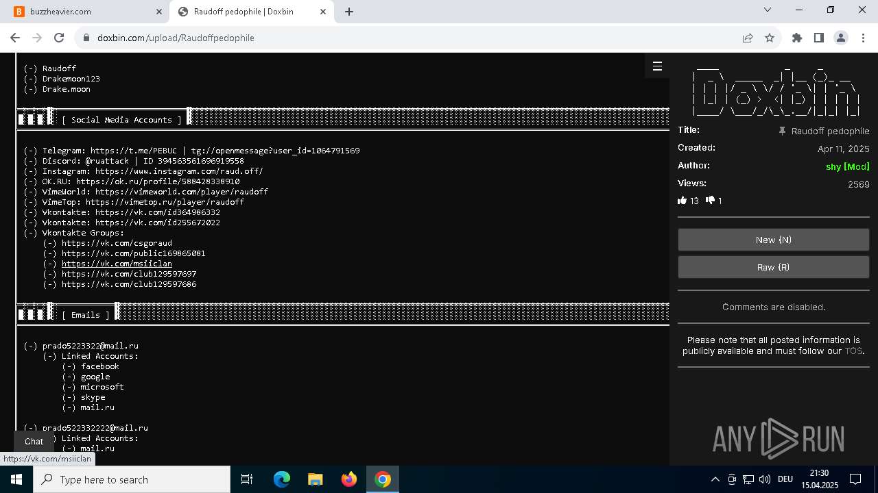Open the TOS link
This screenshot has width=878, height=493.
(853, 351)
